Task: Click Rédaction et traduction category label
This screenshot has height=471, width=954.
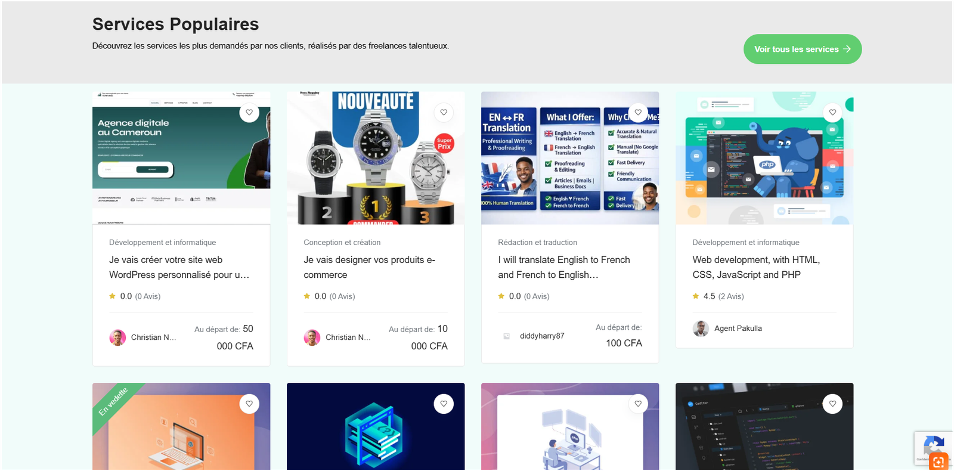Action: click(x=537, y=242)
